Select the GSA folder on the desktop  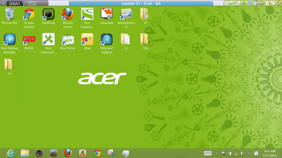[x=145, y=42]
